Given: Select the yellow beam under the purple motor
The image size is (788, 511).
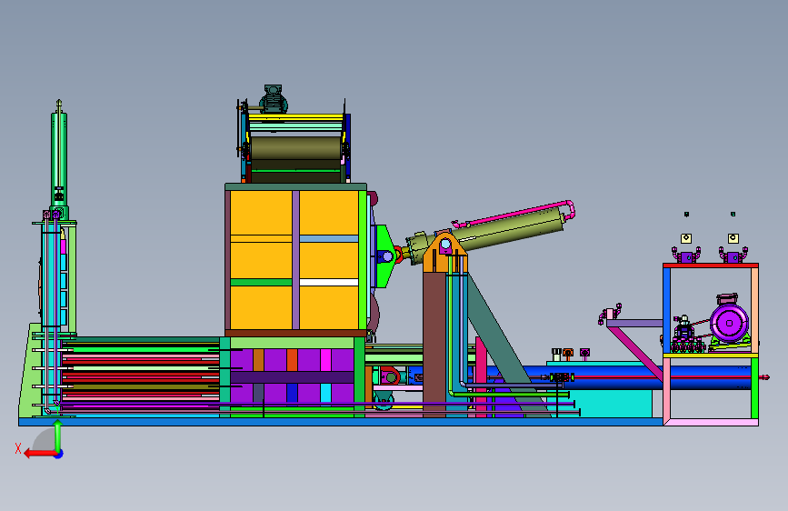Looking at the screenshot, I should [x=710, y=356].
